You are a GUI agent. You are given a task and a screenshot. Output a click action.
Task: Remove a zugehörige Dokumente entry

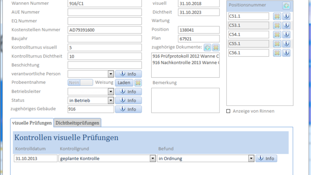tap(216, 47)
